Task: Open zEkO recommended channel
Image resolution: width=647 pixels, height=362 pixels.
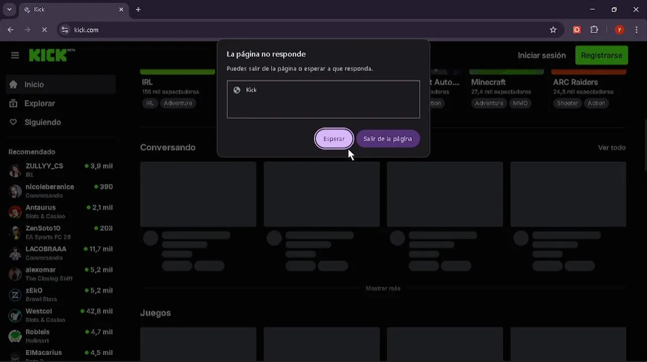Action: pos(60,294)
